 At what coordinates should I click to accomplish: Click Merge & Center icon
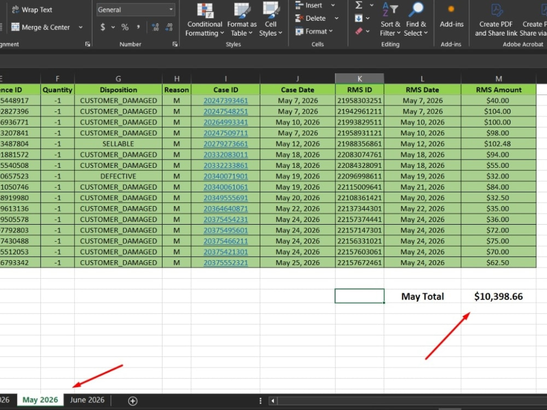pos(15,27)
